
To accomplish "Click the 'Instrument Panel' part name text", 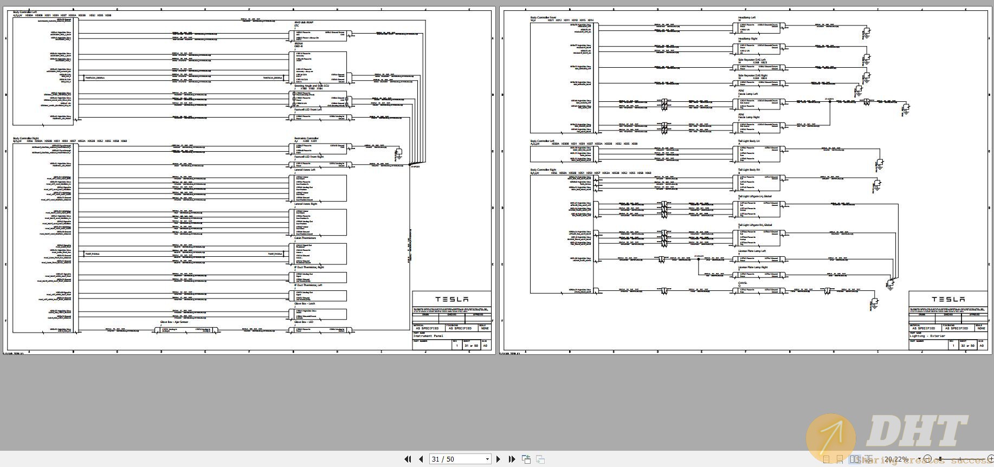I will [x=428, y=336].
